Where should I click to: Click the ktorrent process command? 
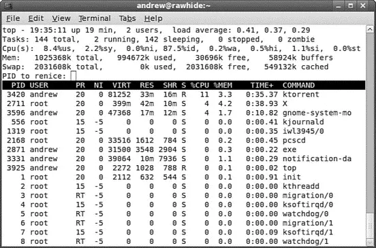(300, 94)
